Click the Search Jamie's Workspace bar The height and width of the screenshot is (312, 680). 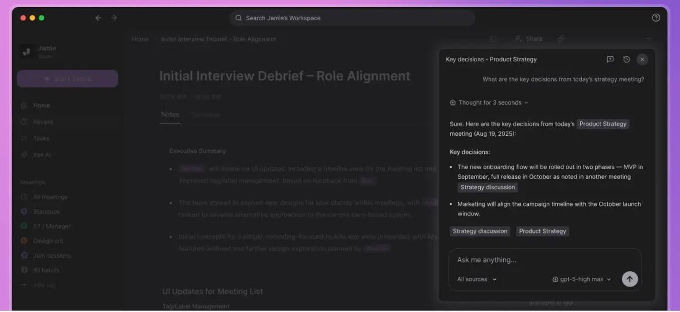pos(352,18)
